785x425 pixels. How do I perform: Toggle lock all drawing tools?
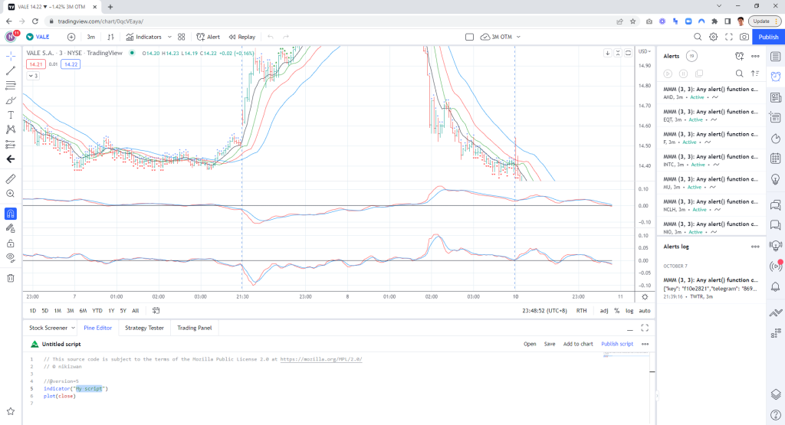tap(11, 244)
